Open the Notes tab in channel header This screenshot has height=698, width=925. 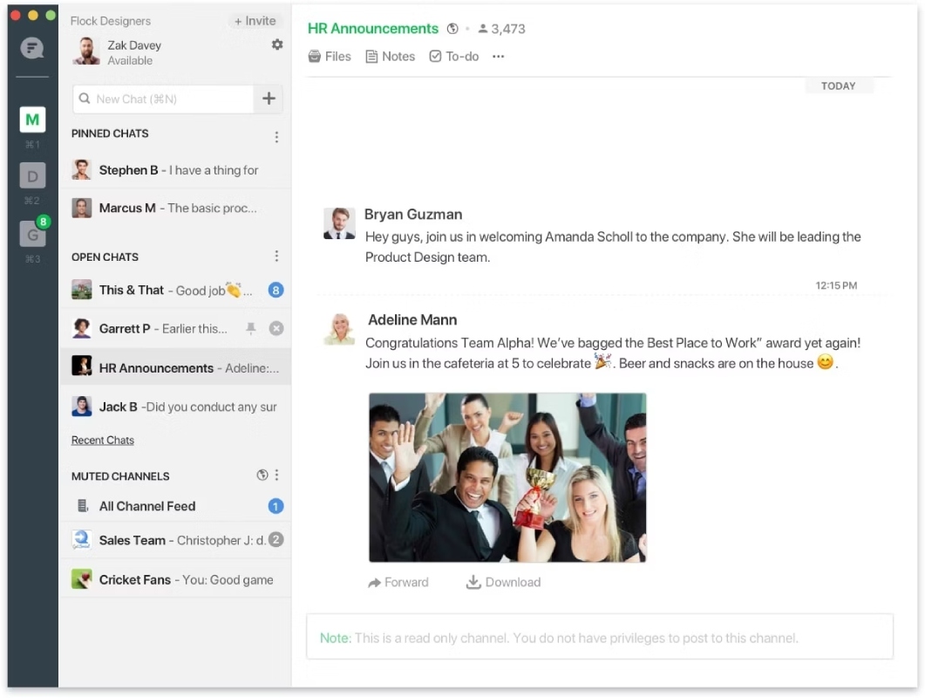coord(391,57)
